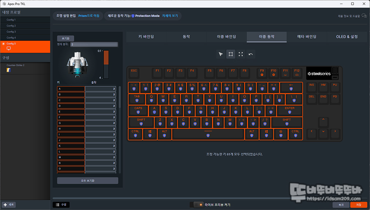
Task: Select Config 4 profile
Action: point(25,38)
